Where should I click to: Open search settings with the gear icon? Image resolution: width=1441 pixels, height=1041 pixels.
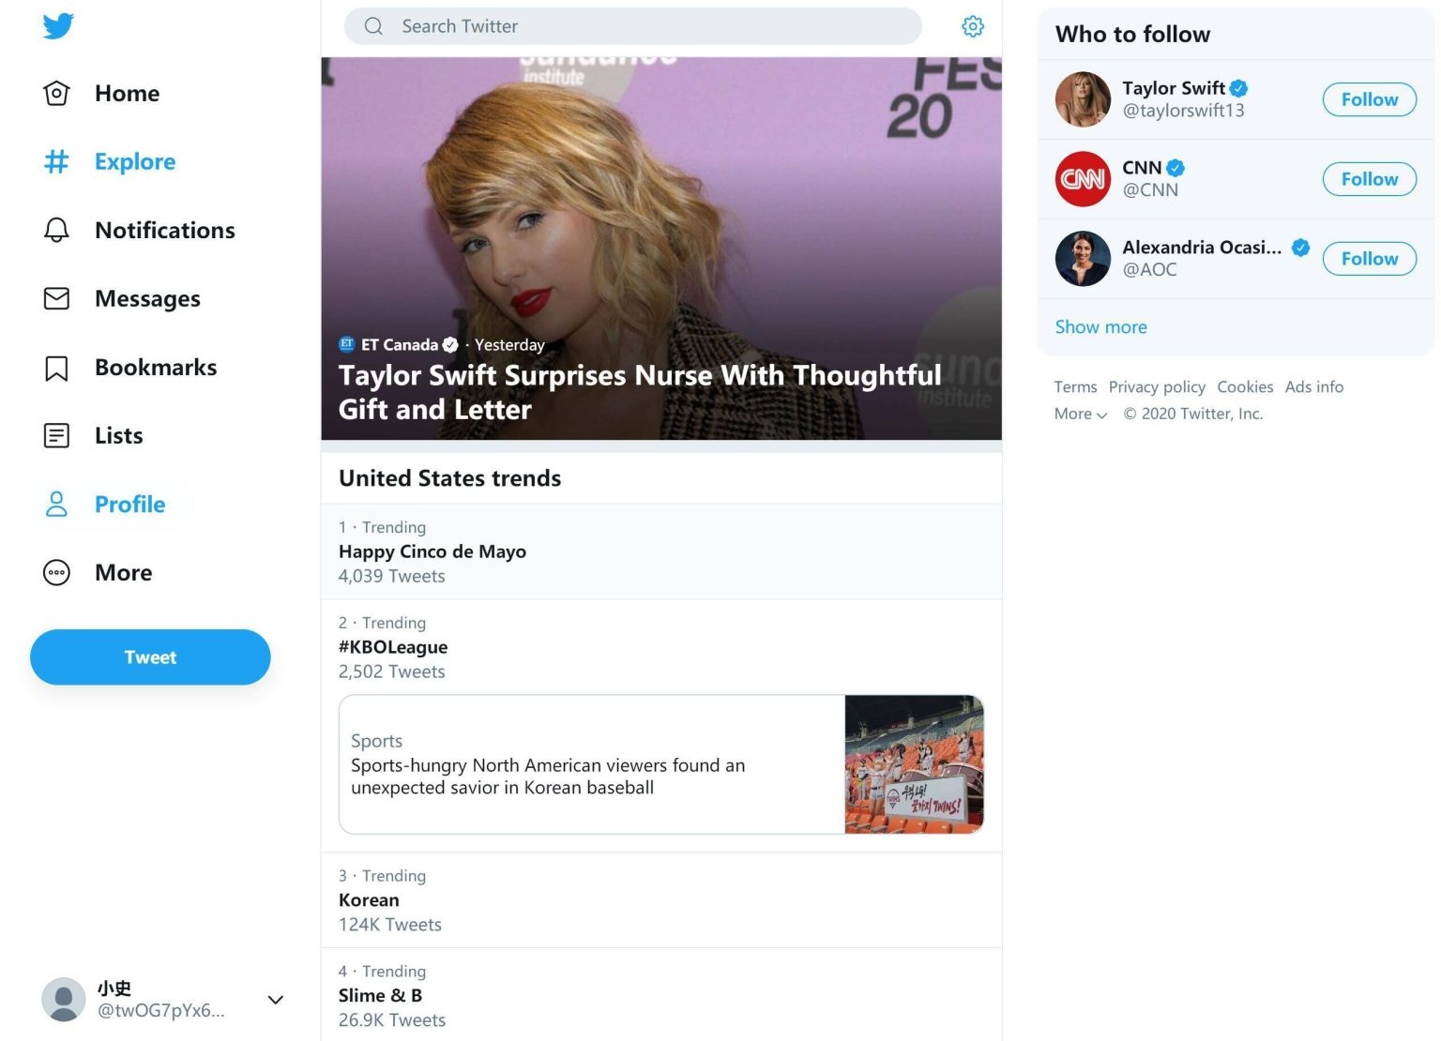click(x=973, y=26)
